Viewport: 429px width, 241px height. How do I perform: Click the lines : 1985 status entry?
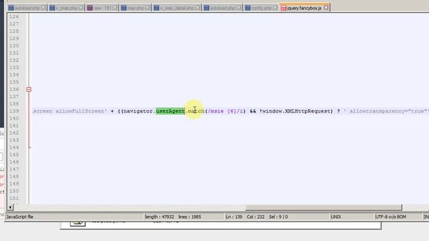pos(190,217)
